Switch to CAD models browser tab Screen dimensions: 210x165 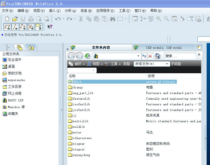coord(164,48)
